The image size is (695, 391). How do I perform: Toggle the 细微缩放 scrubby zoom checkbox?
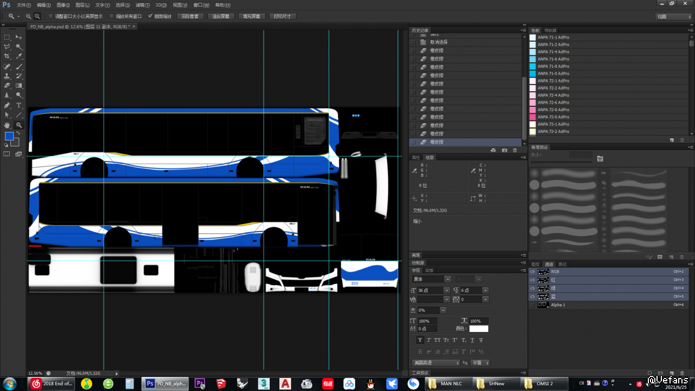point(150,16)
